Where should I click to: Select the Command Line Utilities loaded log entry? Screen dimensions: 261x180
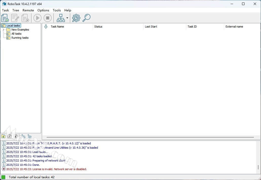[x=52, y=147]
